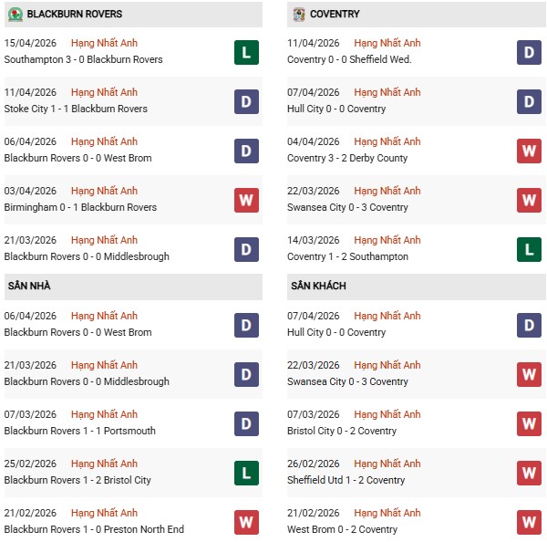
Task: Select the SÂN KHÁCH section header
Action: point(318,287)
